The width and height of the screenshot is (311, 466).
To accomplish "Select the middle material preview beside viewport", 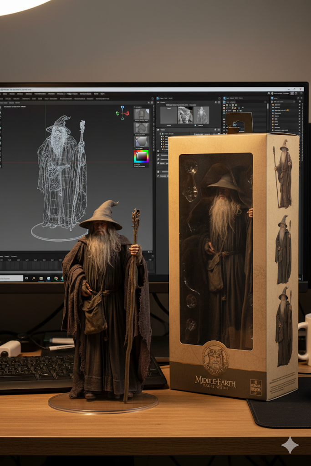I will (x=141, y=128).
